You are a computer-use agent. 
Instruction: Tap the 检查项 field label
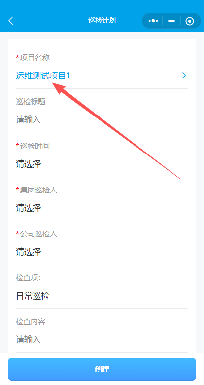28,278
